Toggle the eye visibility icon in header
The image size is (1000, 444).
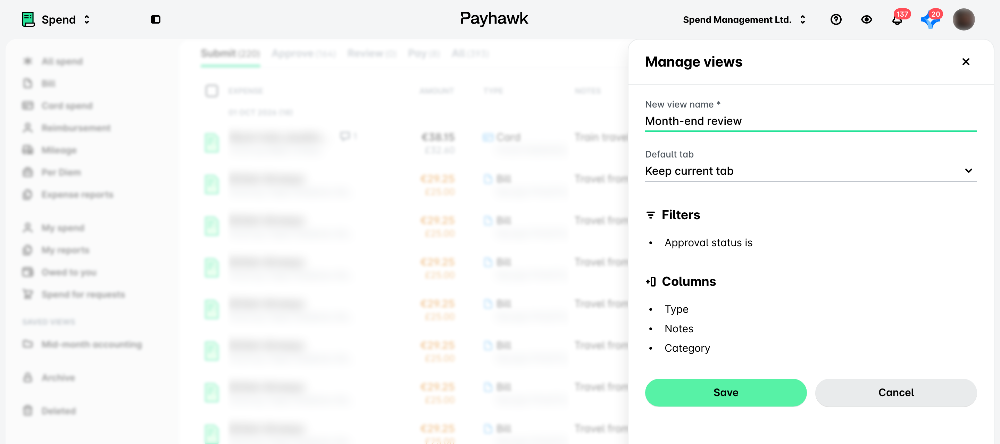866,19
